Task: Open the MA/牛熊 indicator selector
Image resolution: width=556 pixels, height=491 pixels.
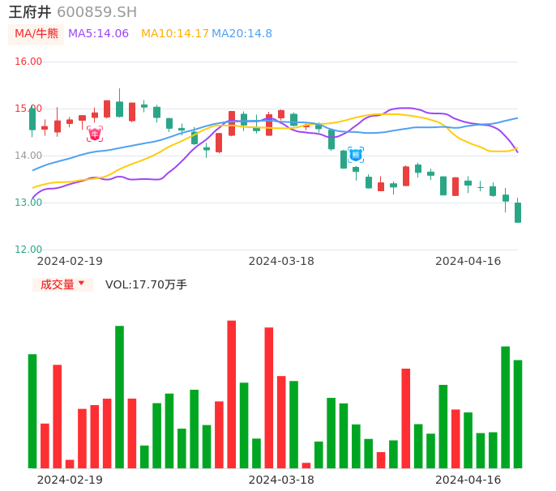Action: [x=36, y=34]
